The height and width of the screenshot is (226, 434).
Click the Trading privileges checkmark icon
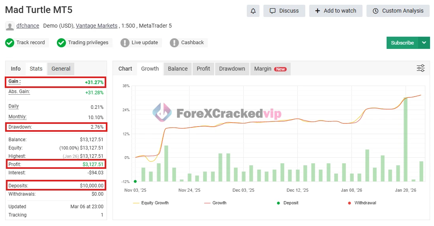tap(61, 43)
